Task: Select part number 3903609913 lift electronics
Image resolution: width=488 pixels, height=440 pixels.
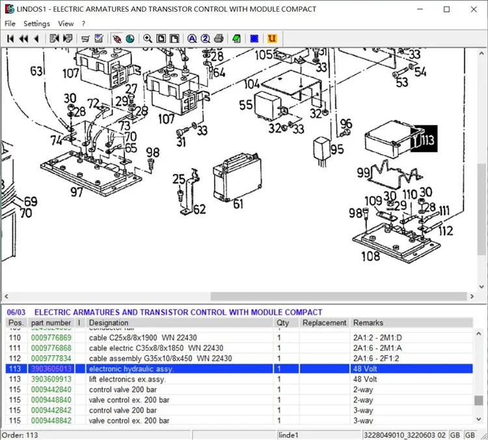Action: (x=51, y=379)
